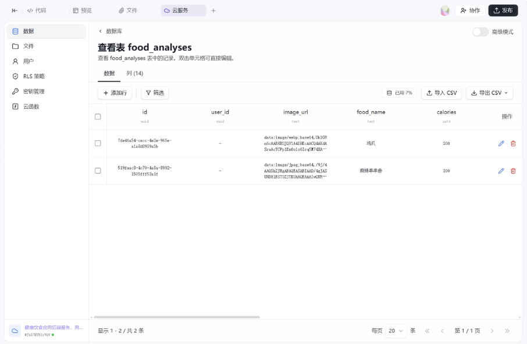Click the plus icon to add new tab
The height and width of the screenshot is (344, 527).
tap(213, 10)
